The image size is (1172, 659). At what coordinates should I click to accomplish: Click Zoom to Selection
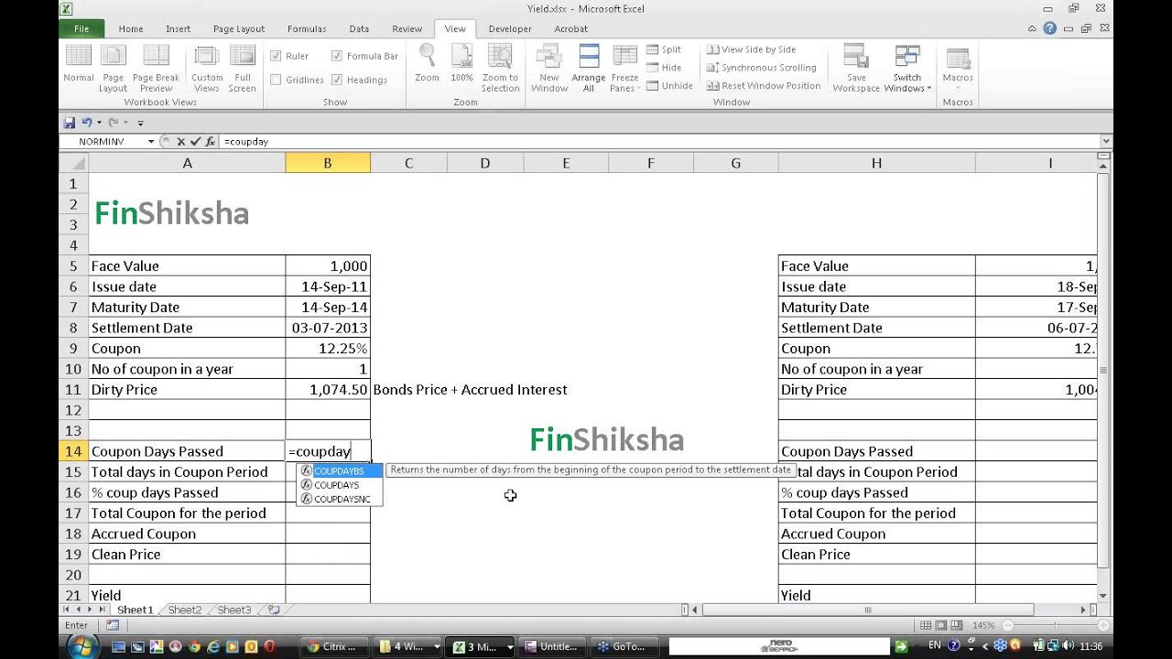point(500,66)
